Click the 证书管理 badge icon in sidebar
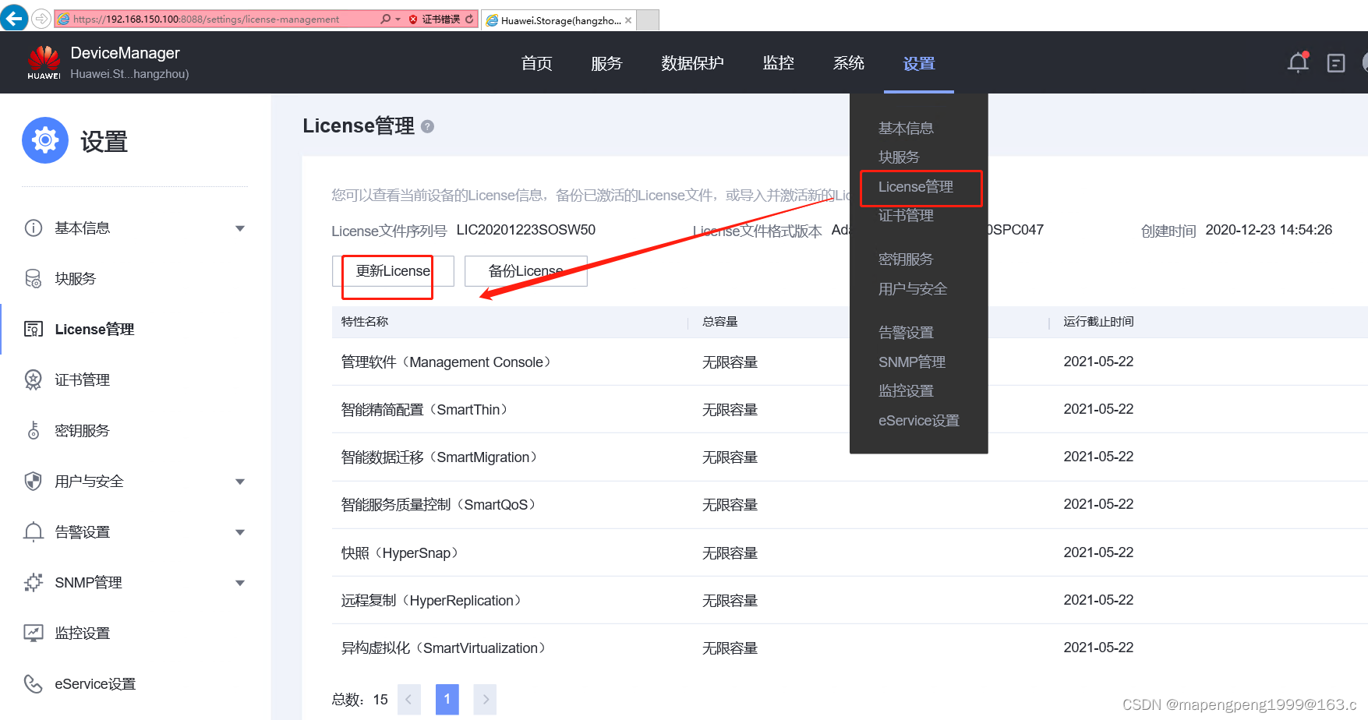Viewport: 1368px width, 720px height. point(34,379)
